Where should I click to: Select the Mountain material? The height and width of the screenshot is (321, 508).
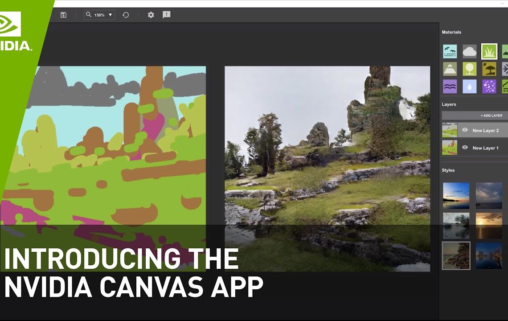click(450, 69)
